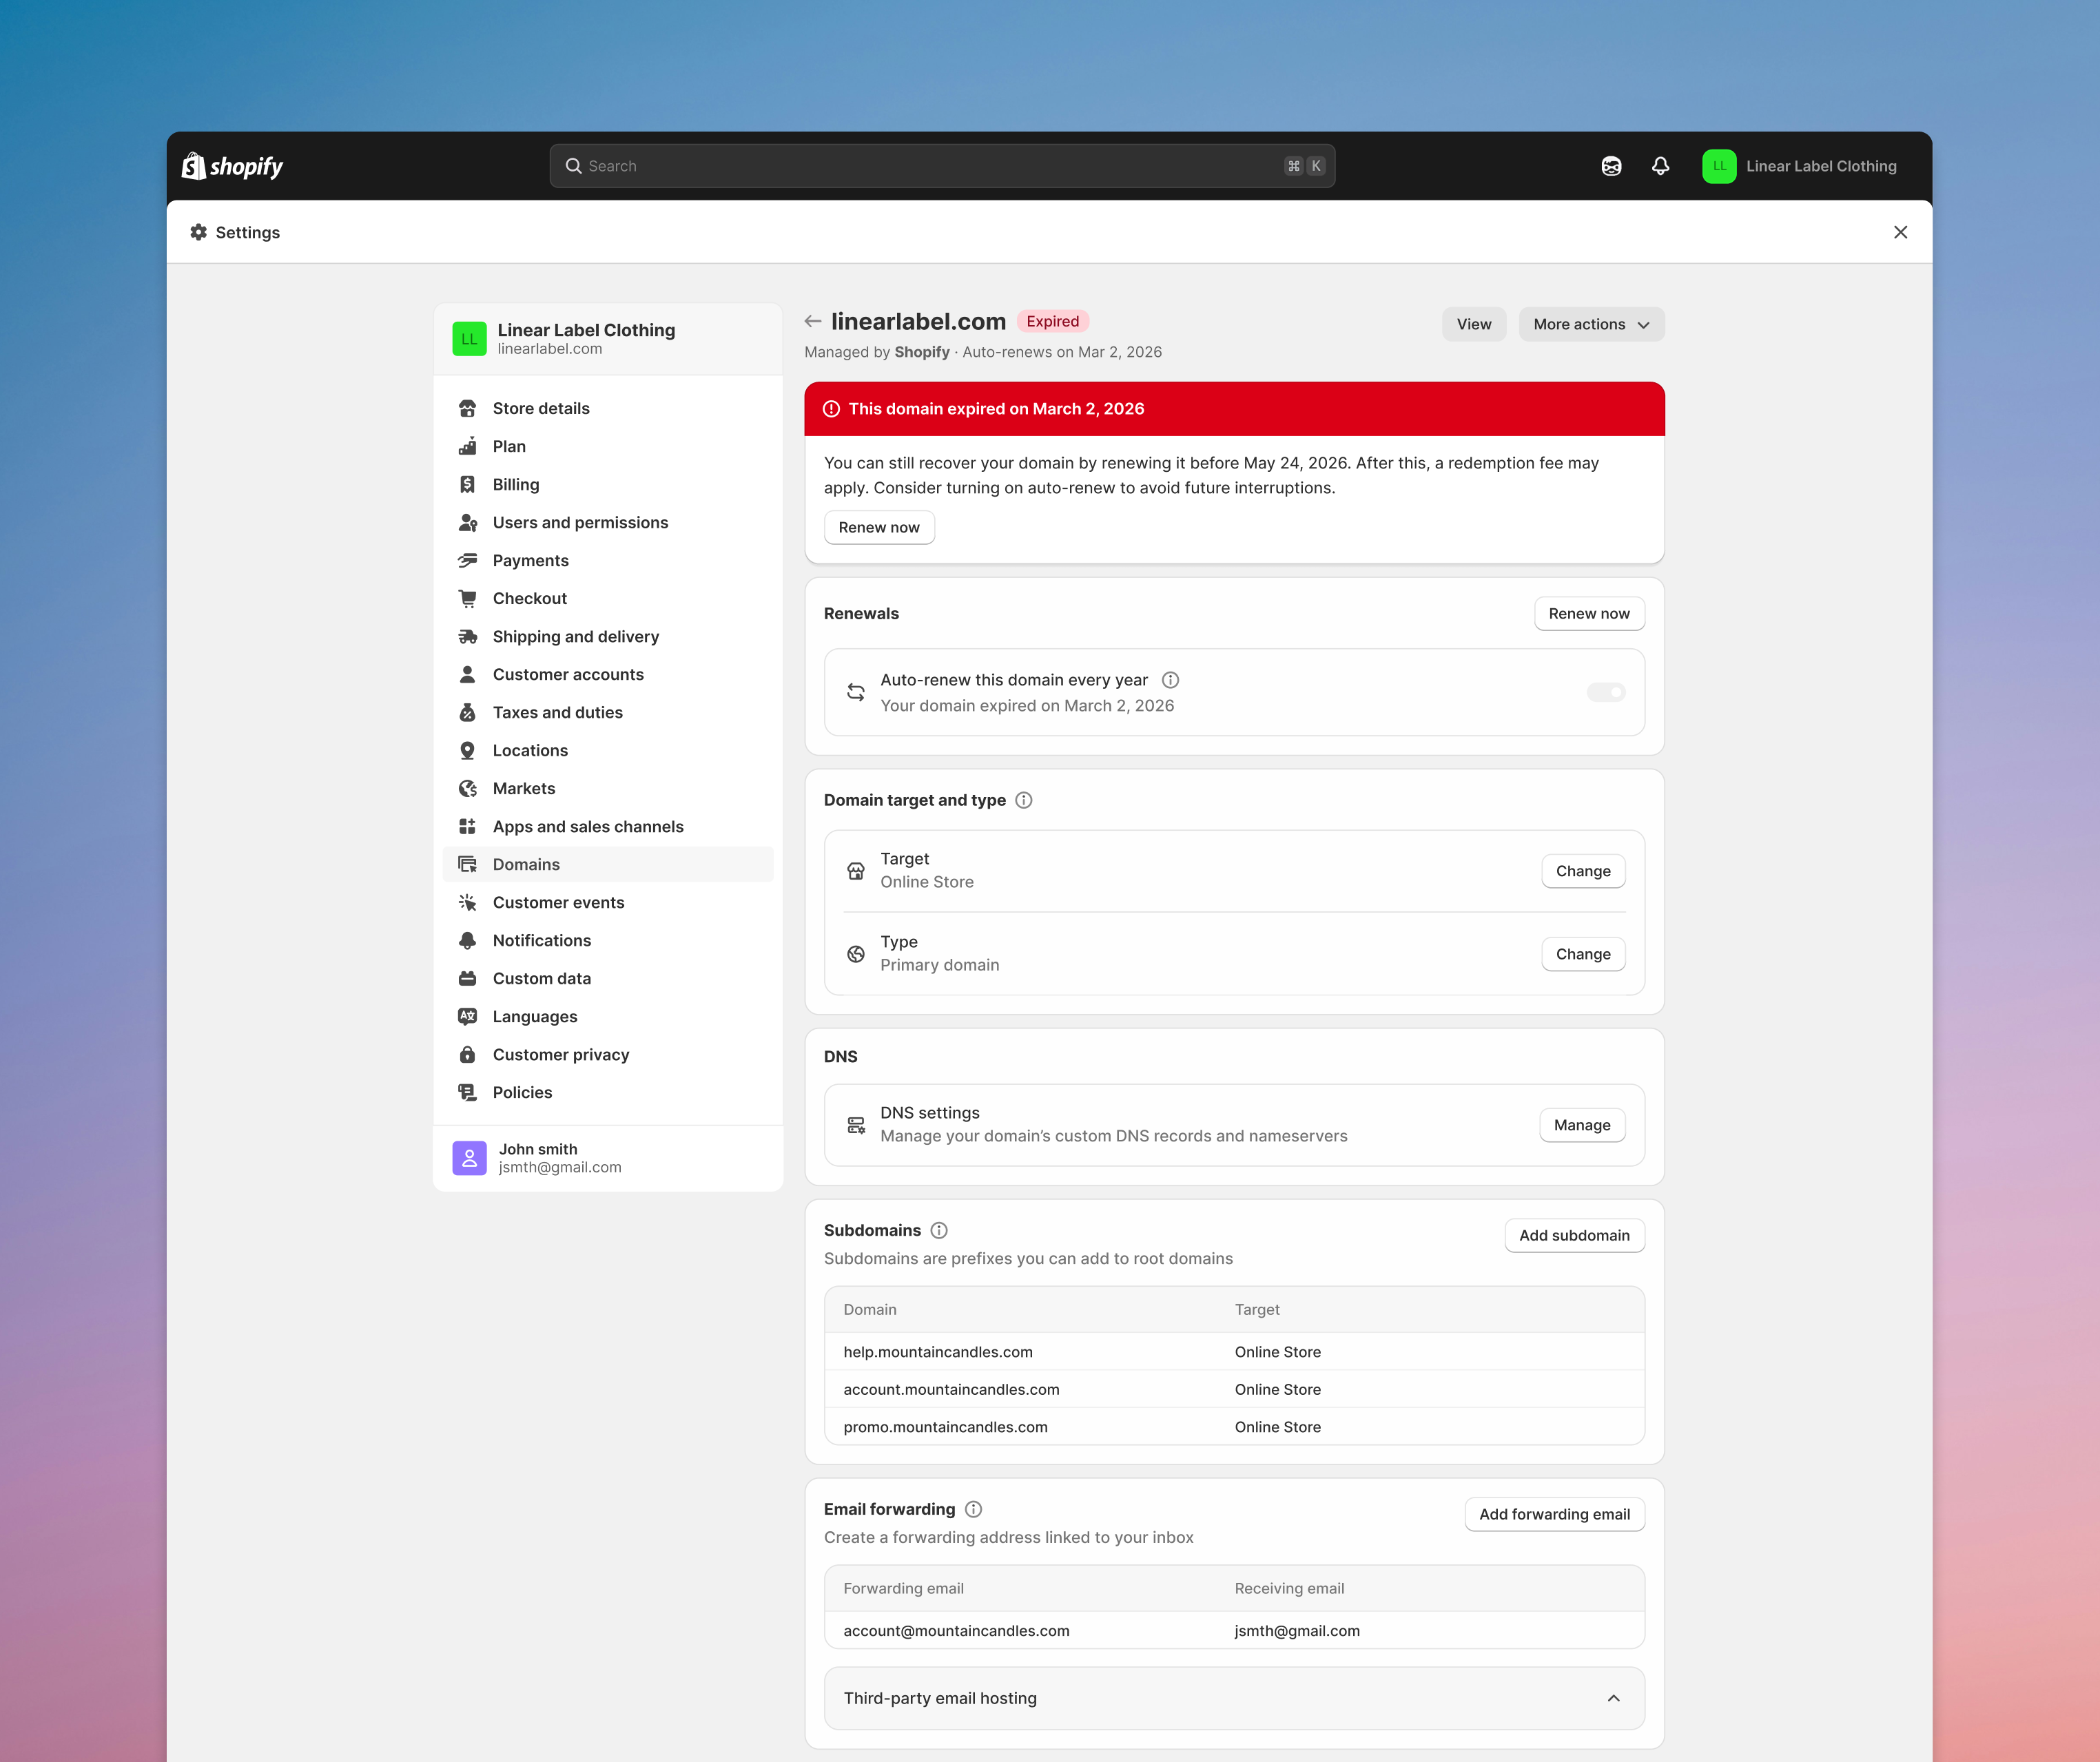The height and width of the screenshot is (1762, 2100).
Task: Click the Languages icon in sidebar
Action: (x=467, y=1016)
